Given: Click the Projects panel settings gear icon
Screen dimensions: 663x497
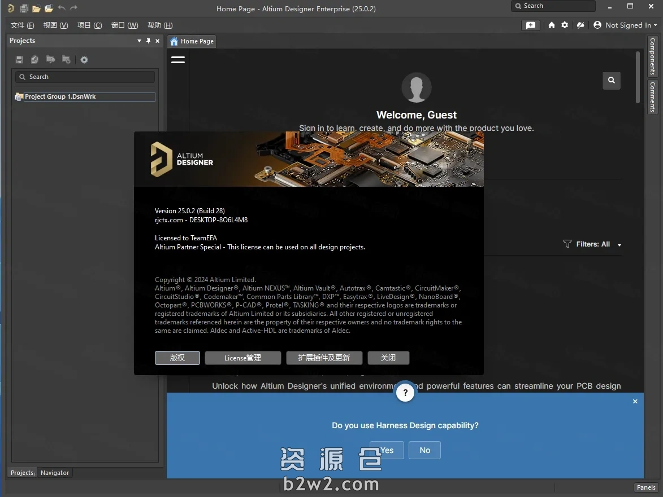Looking at the screenshot, I should coord(84,59).
